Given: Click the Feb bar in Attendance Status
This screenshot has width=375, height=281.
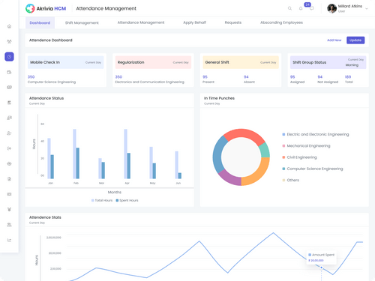Looking at the screenshot, I should [76, 154].
